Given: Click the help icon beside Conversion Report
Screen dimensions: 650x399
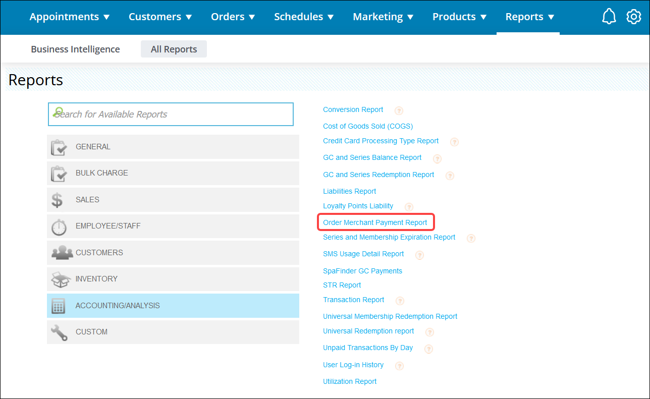Looking at the screenshot, I should click(399, 110).
